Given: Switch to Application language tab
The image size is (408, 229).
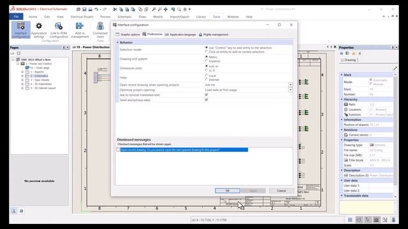Looking at the screenshot, I should click(180, 34).
